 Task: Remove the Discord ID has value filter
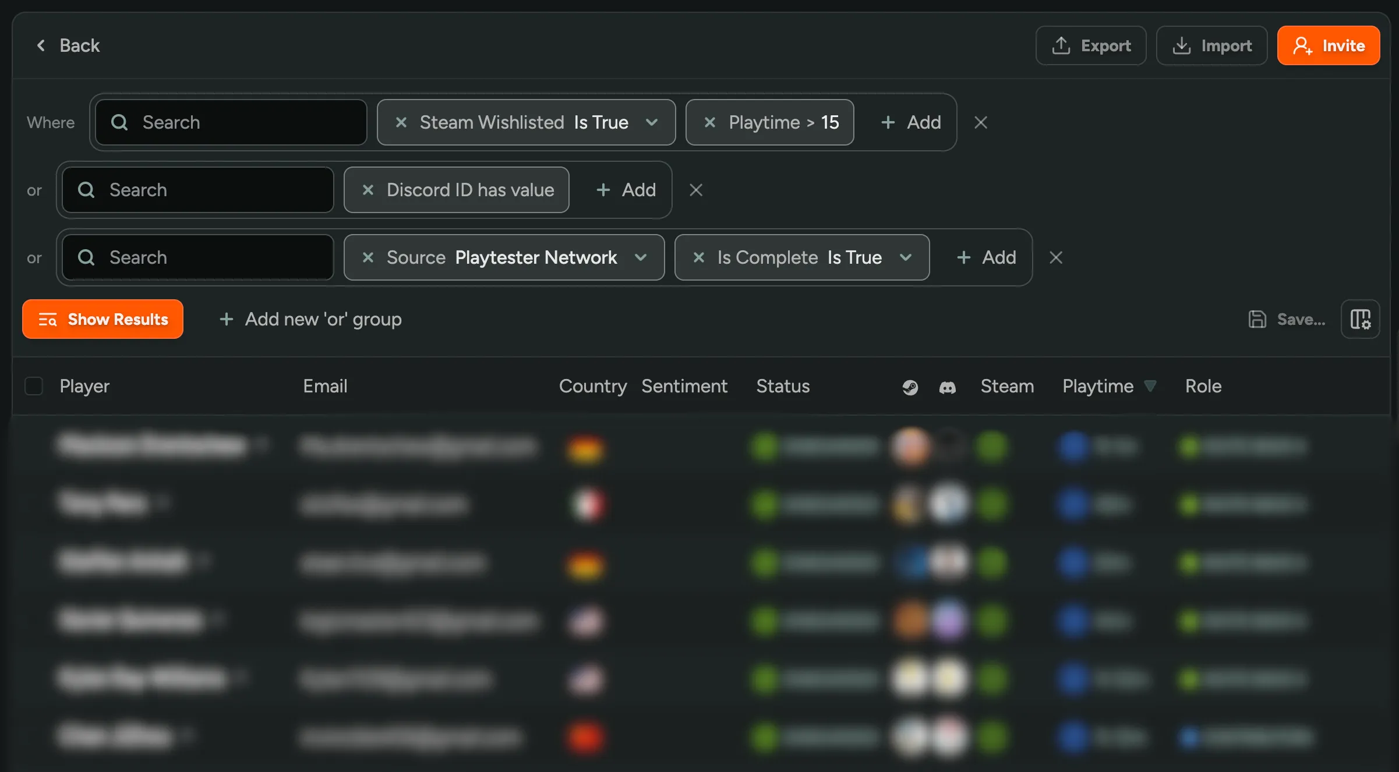point(368,190)
